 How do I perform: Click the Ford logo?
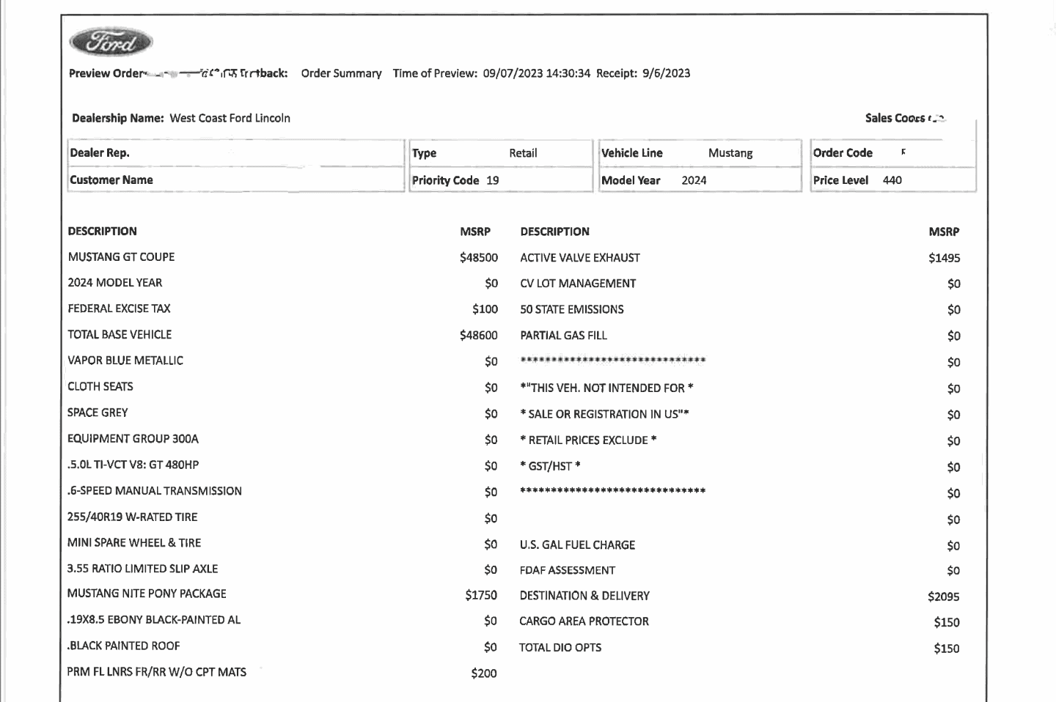tap(111, 43)
